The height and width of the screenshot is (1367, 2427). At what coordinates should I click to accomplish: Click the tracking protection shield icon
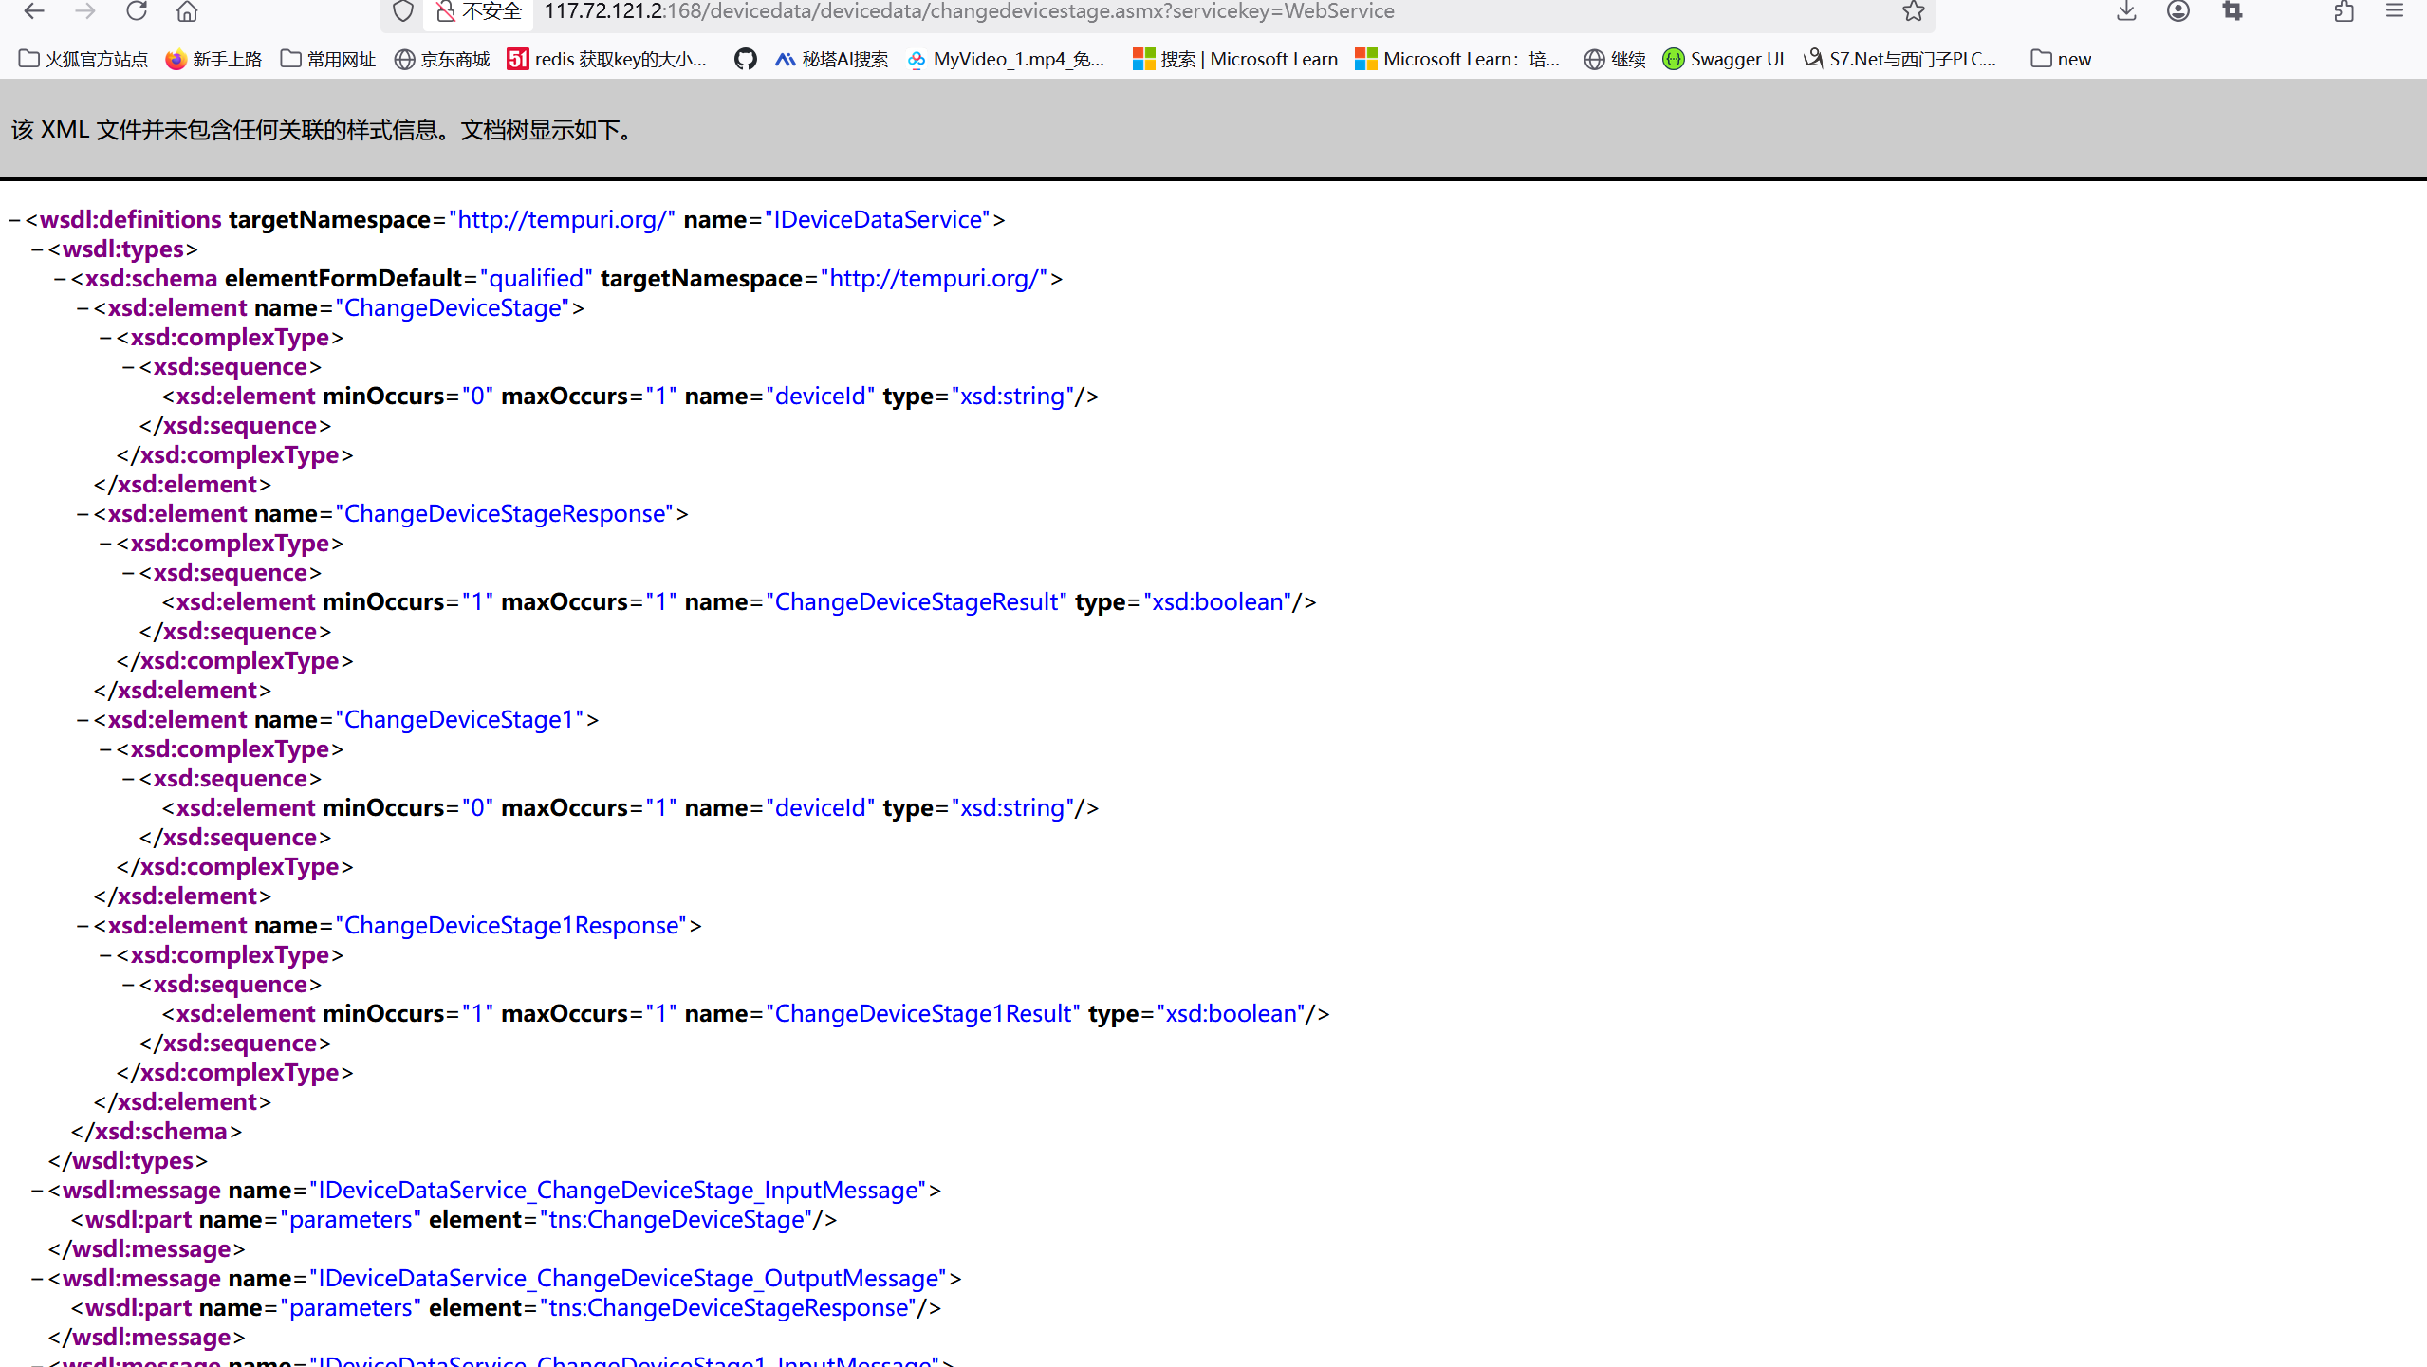(403, 11)
